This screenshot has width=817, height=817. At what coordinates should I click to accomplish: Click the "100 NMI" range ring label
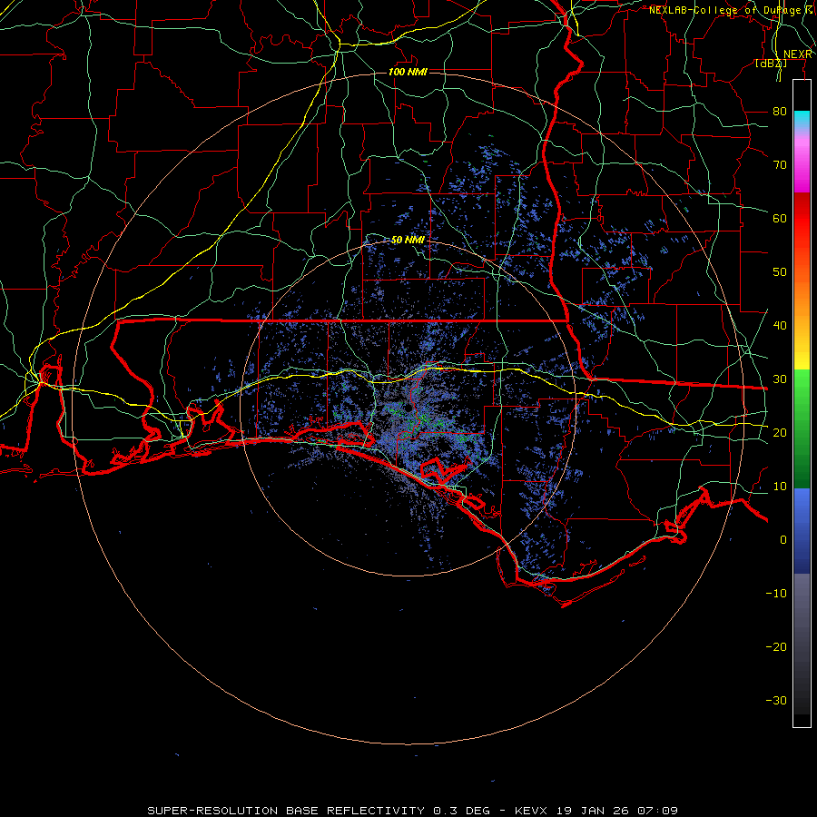[x=408, y=72]
